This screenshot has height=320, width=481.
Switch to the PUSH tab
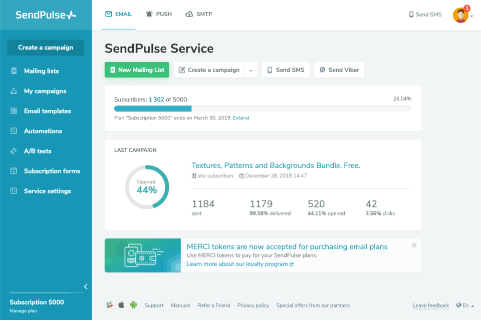tap(159, 14)
